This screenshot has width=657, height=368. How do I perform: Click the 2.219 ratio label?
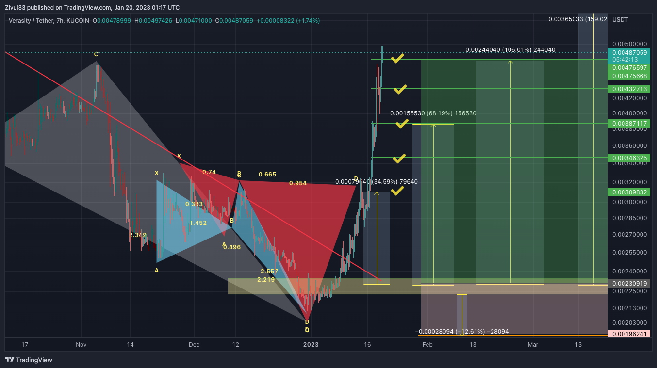click(266, 280)
